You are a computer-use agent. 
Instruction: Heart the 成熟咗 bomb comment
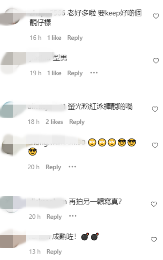click(x=154, y=239)
